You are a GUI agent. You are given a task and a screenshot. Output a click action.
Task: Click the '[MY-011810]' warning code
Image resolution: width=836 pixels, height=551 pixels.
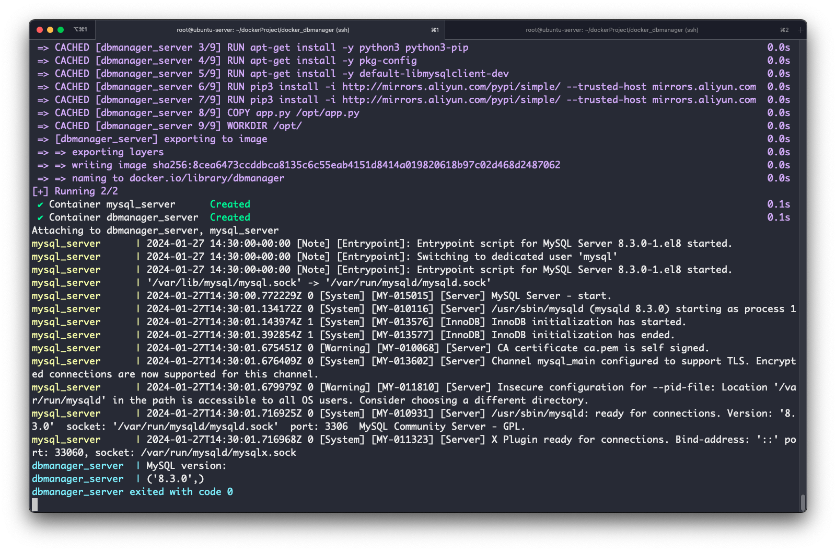click(408, 387)
